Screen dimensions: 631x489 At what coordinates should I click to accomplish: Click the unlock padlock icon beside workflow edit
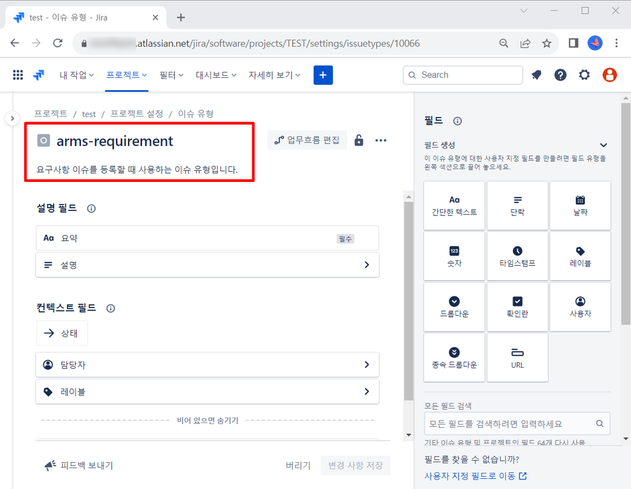[359, 140]
